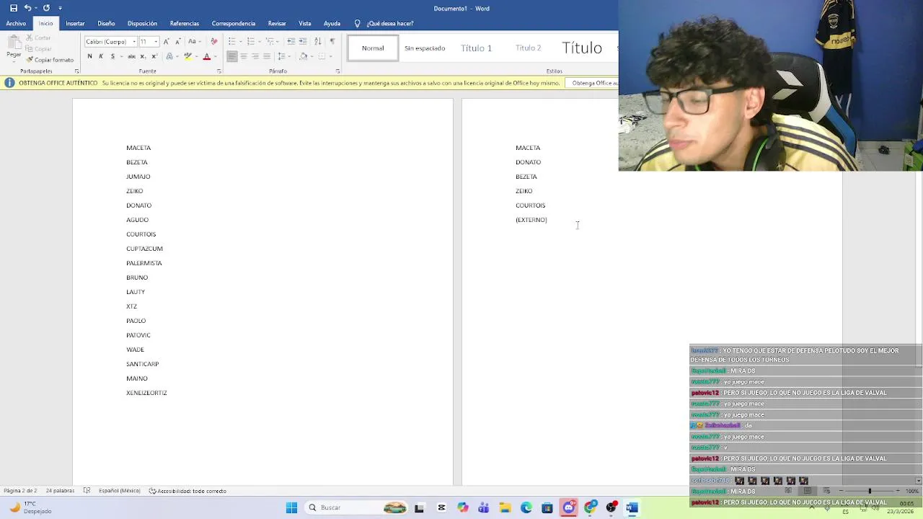Open the Fuente dialog launcher
923x519 pixels.
pos(219,71)
